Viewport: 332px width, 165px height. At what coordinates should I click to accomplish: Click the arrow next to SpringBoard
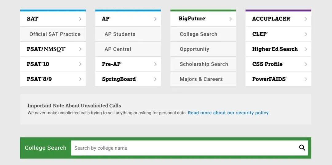155,79
